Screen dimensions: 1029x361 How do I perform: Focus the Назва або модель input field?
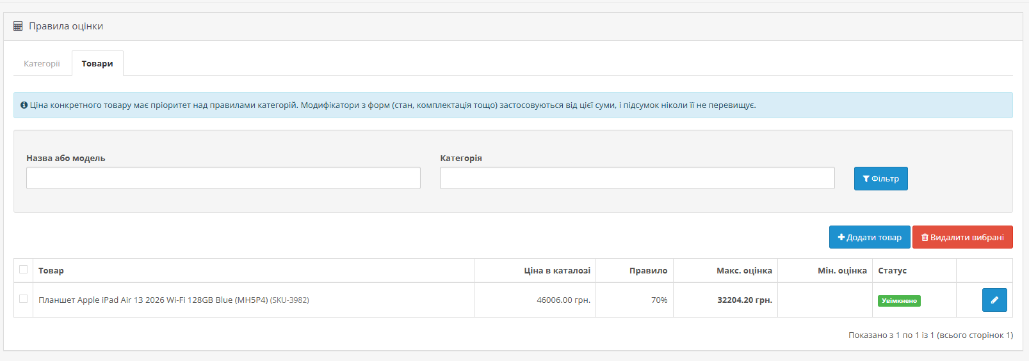click(223, 178)
